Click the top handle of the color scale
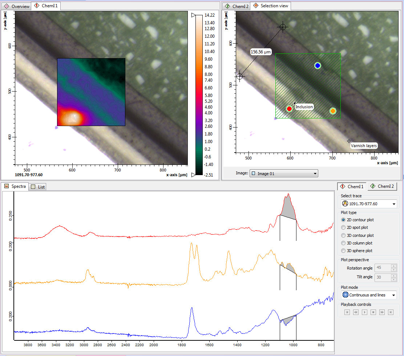 point(194,15)
